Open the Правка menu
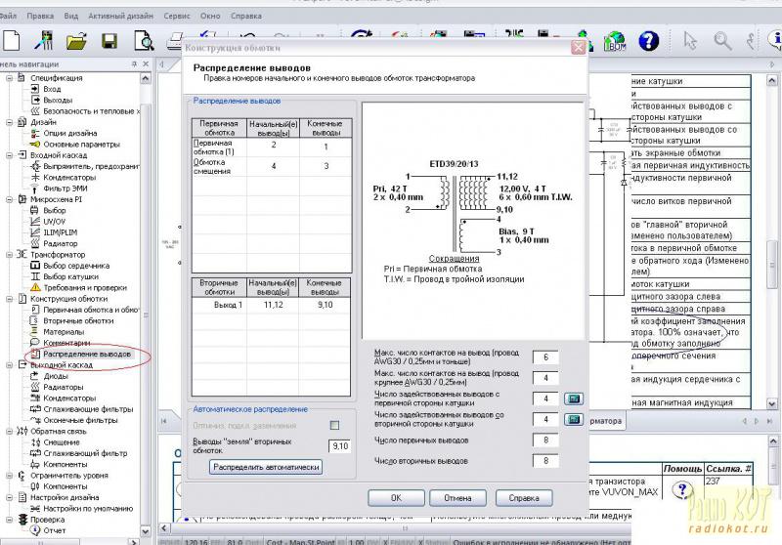This screenshot has height=545, width=782. 40,16
